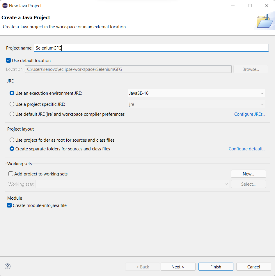Click the Java project folder wizard icon
Viewport: 275px width, 276px height.
(x=265, y=21)
